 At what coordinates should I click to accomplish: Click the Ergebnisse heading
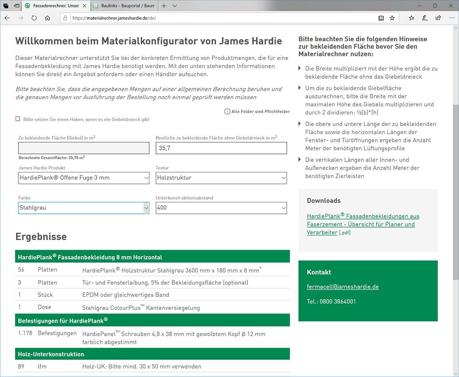(41, 237)
